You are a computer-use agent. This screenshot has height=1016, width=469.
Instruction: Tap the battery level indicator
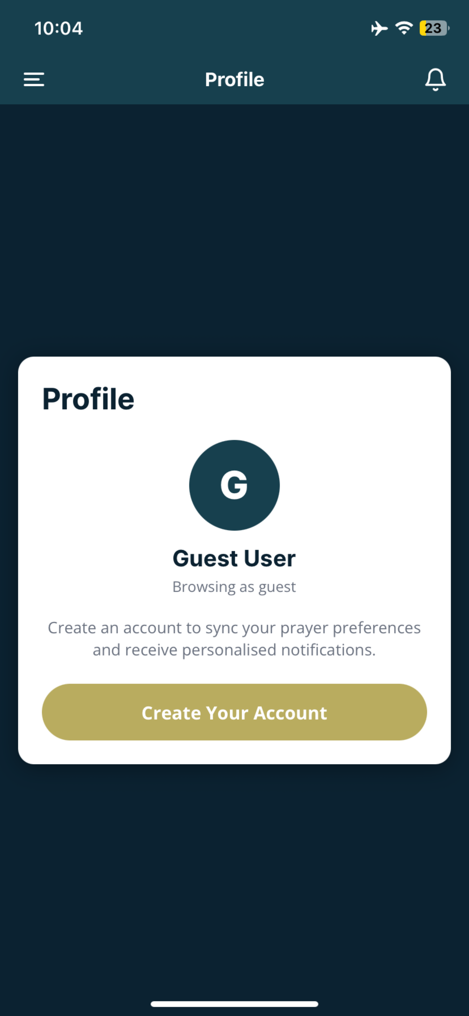(434, 28)
